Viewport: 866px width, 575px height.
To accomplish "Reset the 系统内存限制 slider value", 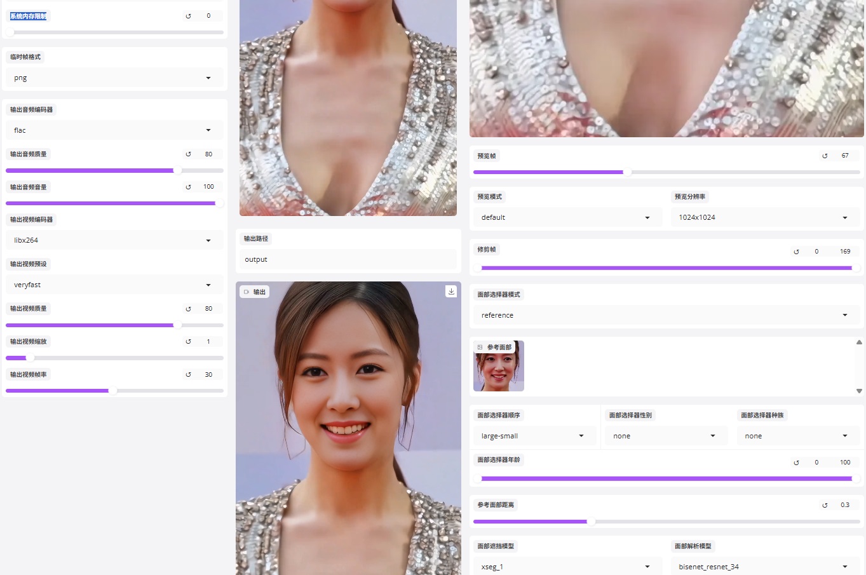I will click(188, 16).
